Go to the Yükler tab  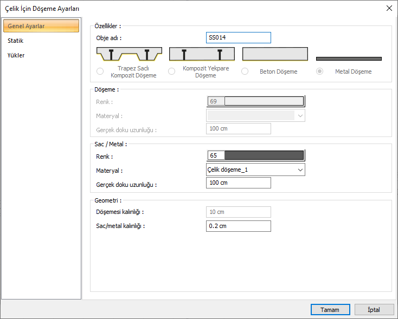16,55
